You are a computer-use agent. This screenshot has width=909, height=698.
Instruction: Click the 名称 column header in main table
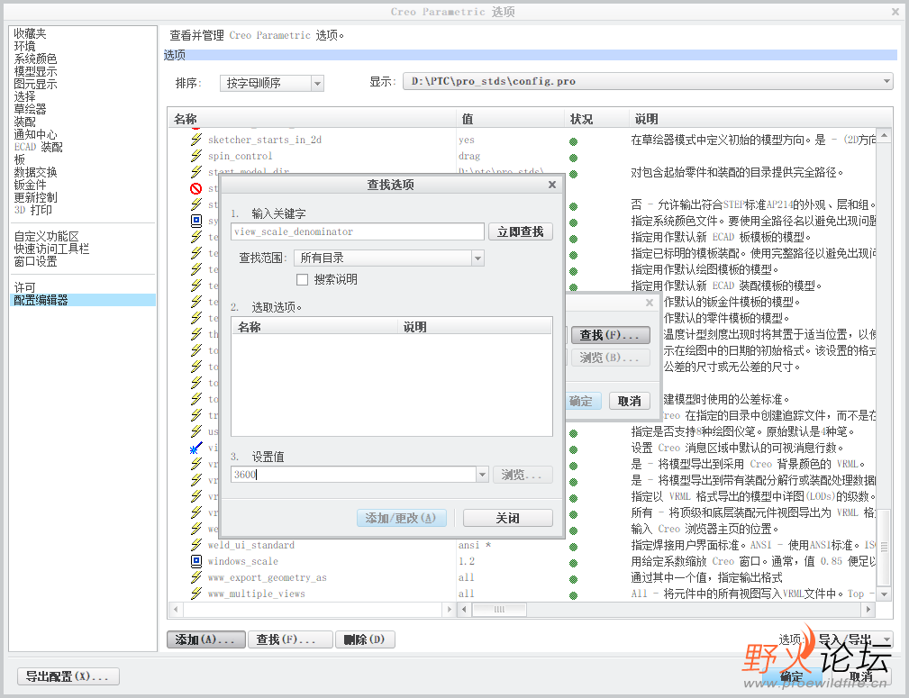[312, 119]
